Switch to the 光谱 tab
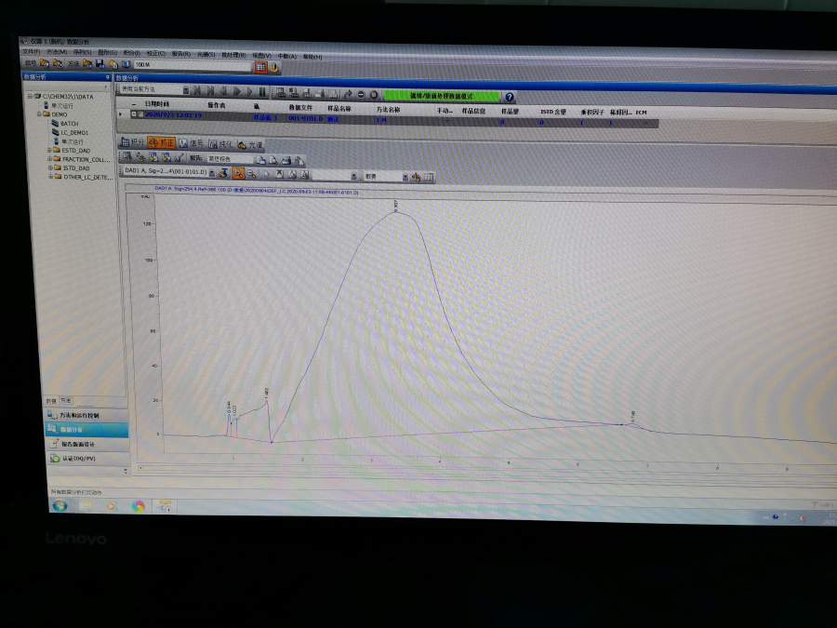Screen dimensions: 837x628 click(250, 145)
